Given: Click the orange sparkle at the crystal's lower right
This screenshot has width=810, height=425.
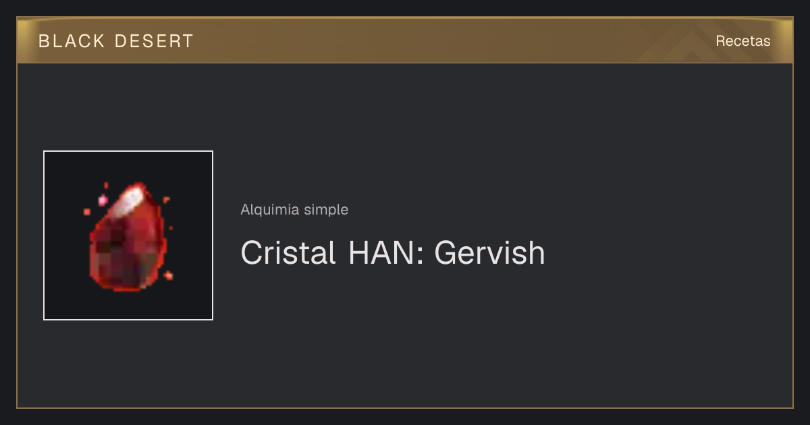Looking at the screenshot, I should pos(168,275).
